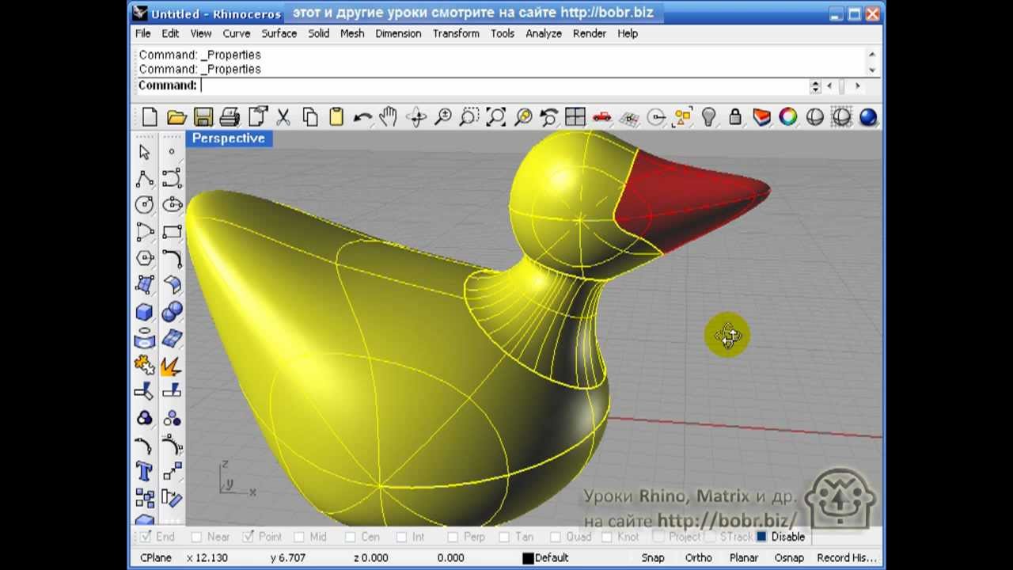
Task: Click the 4 Viewports layout icon
Action: [x=575, y=117]
